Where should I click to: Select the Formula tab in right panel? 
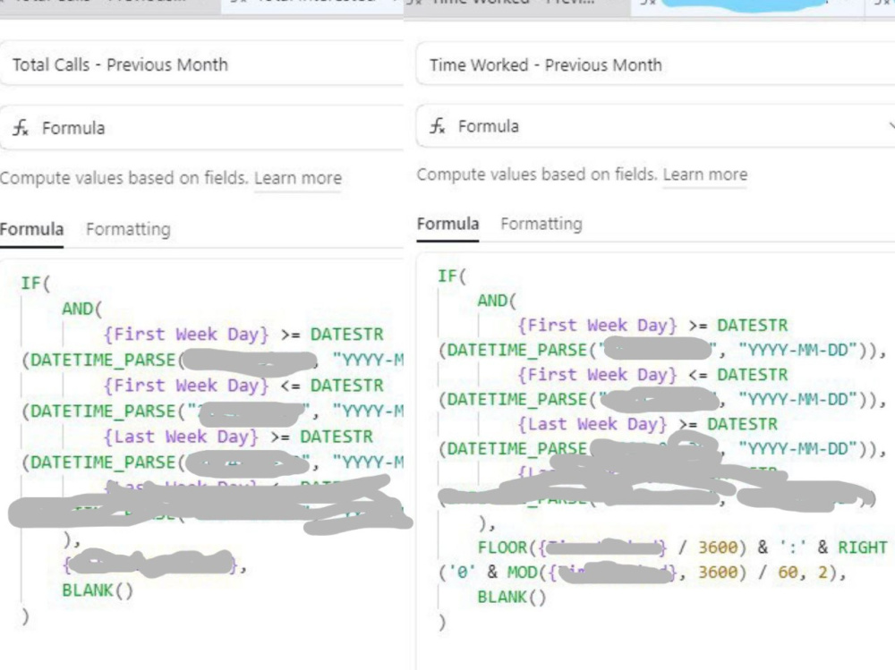pyautogui.click(x=447, y=224)
